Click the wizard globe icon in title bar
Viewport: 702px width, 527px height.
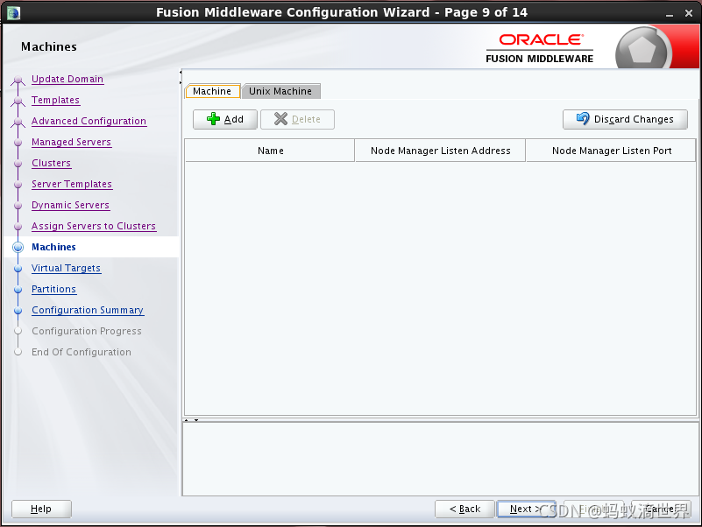[x=13, y=12]
